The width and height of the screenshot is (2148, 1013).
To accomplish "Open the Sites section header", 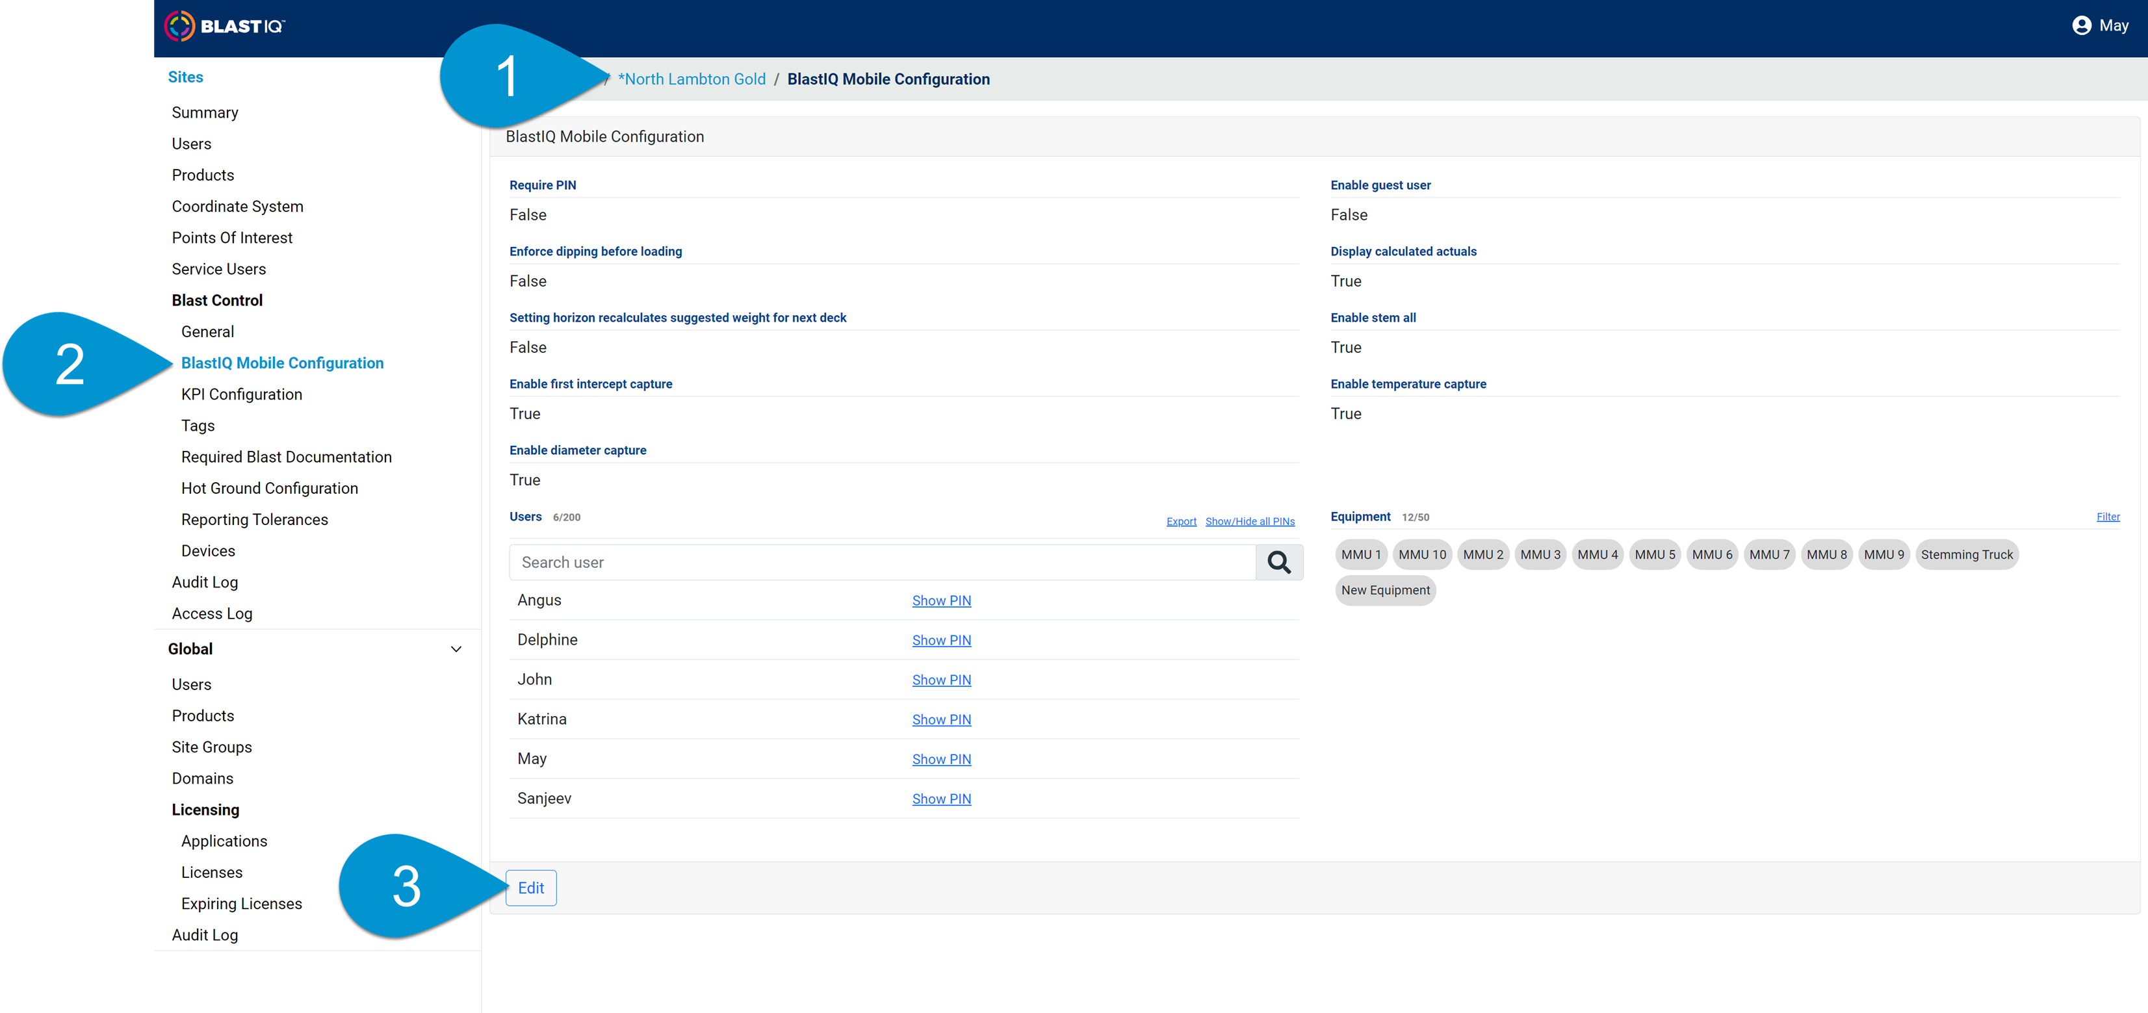I will click(x=185, y=77).
